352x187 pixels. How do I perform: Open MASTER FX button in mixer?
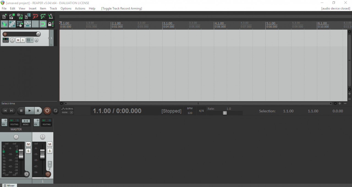coord(4,122)
